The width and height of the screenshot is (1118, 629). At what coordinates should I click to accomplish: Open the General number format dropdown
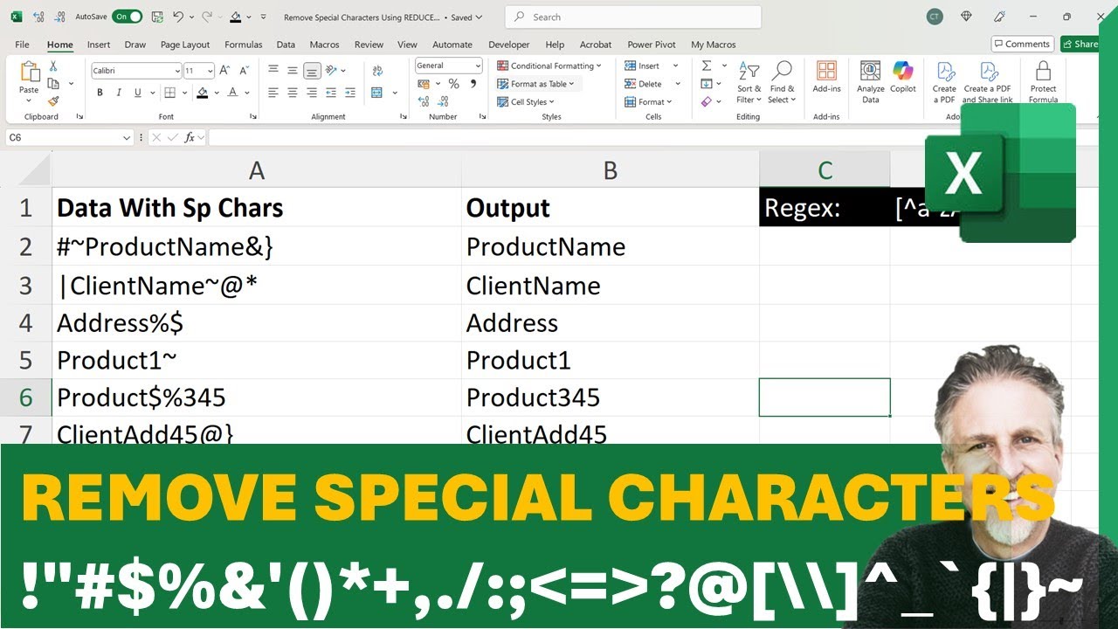478,66
